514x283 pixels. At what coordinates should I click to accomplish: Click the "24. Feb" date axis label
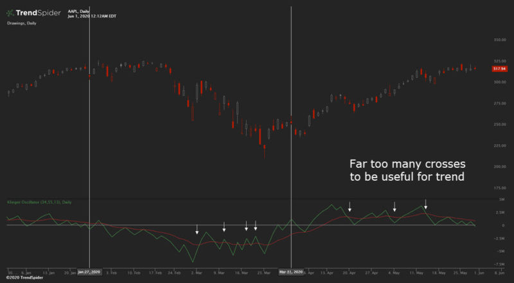click(x=175, y=273)
